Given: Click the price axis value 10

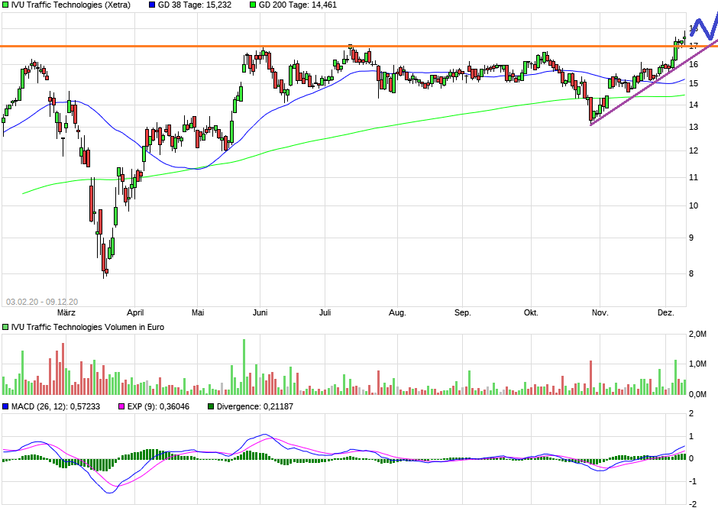Looking at the screenshot, I should point(694,205).
